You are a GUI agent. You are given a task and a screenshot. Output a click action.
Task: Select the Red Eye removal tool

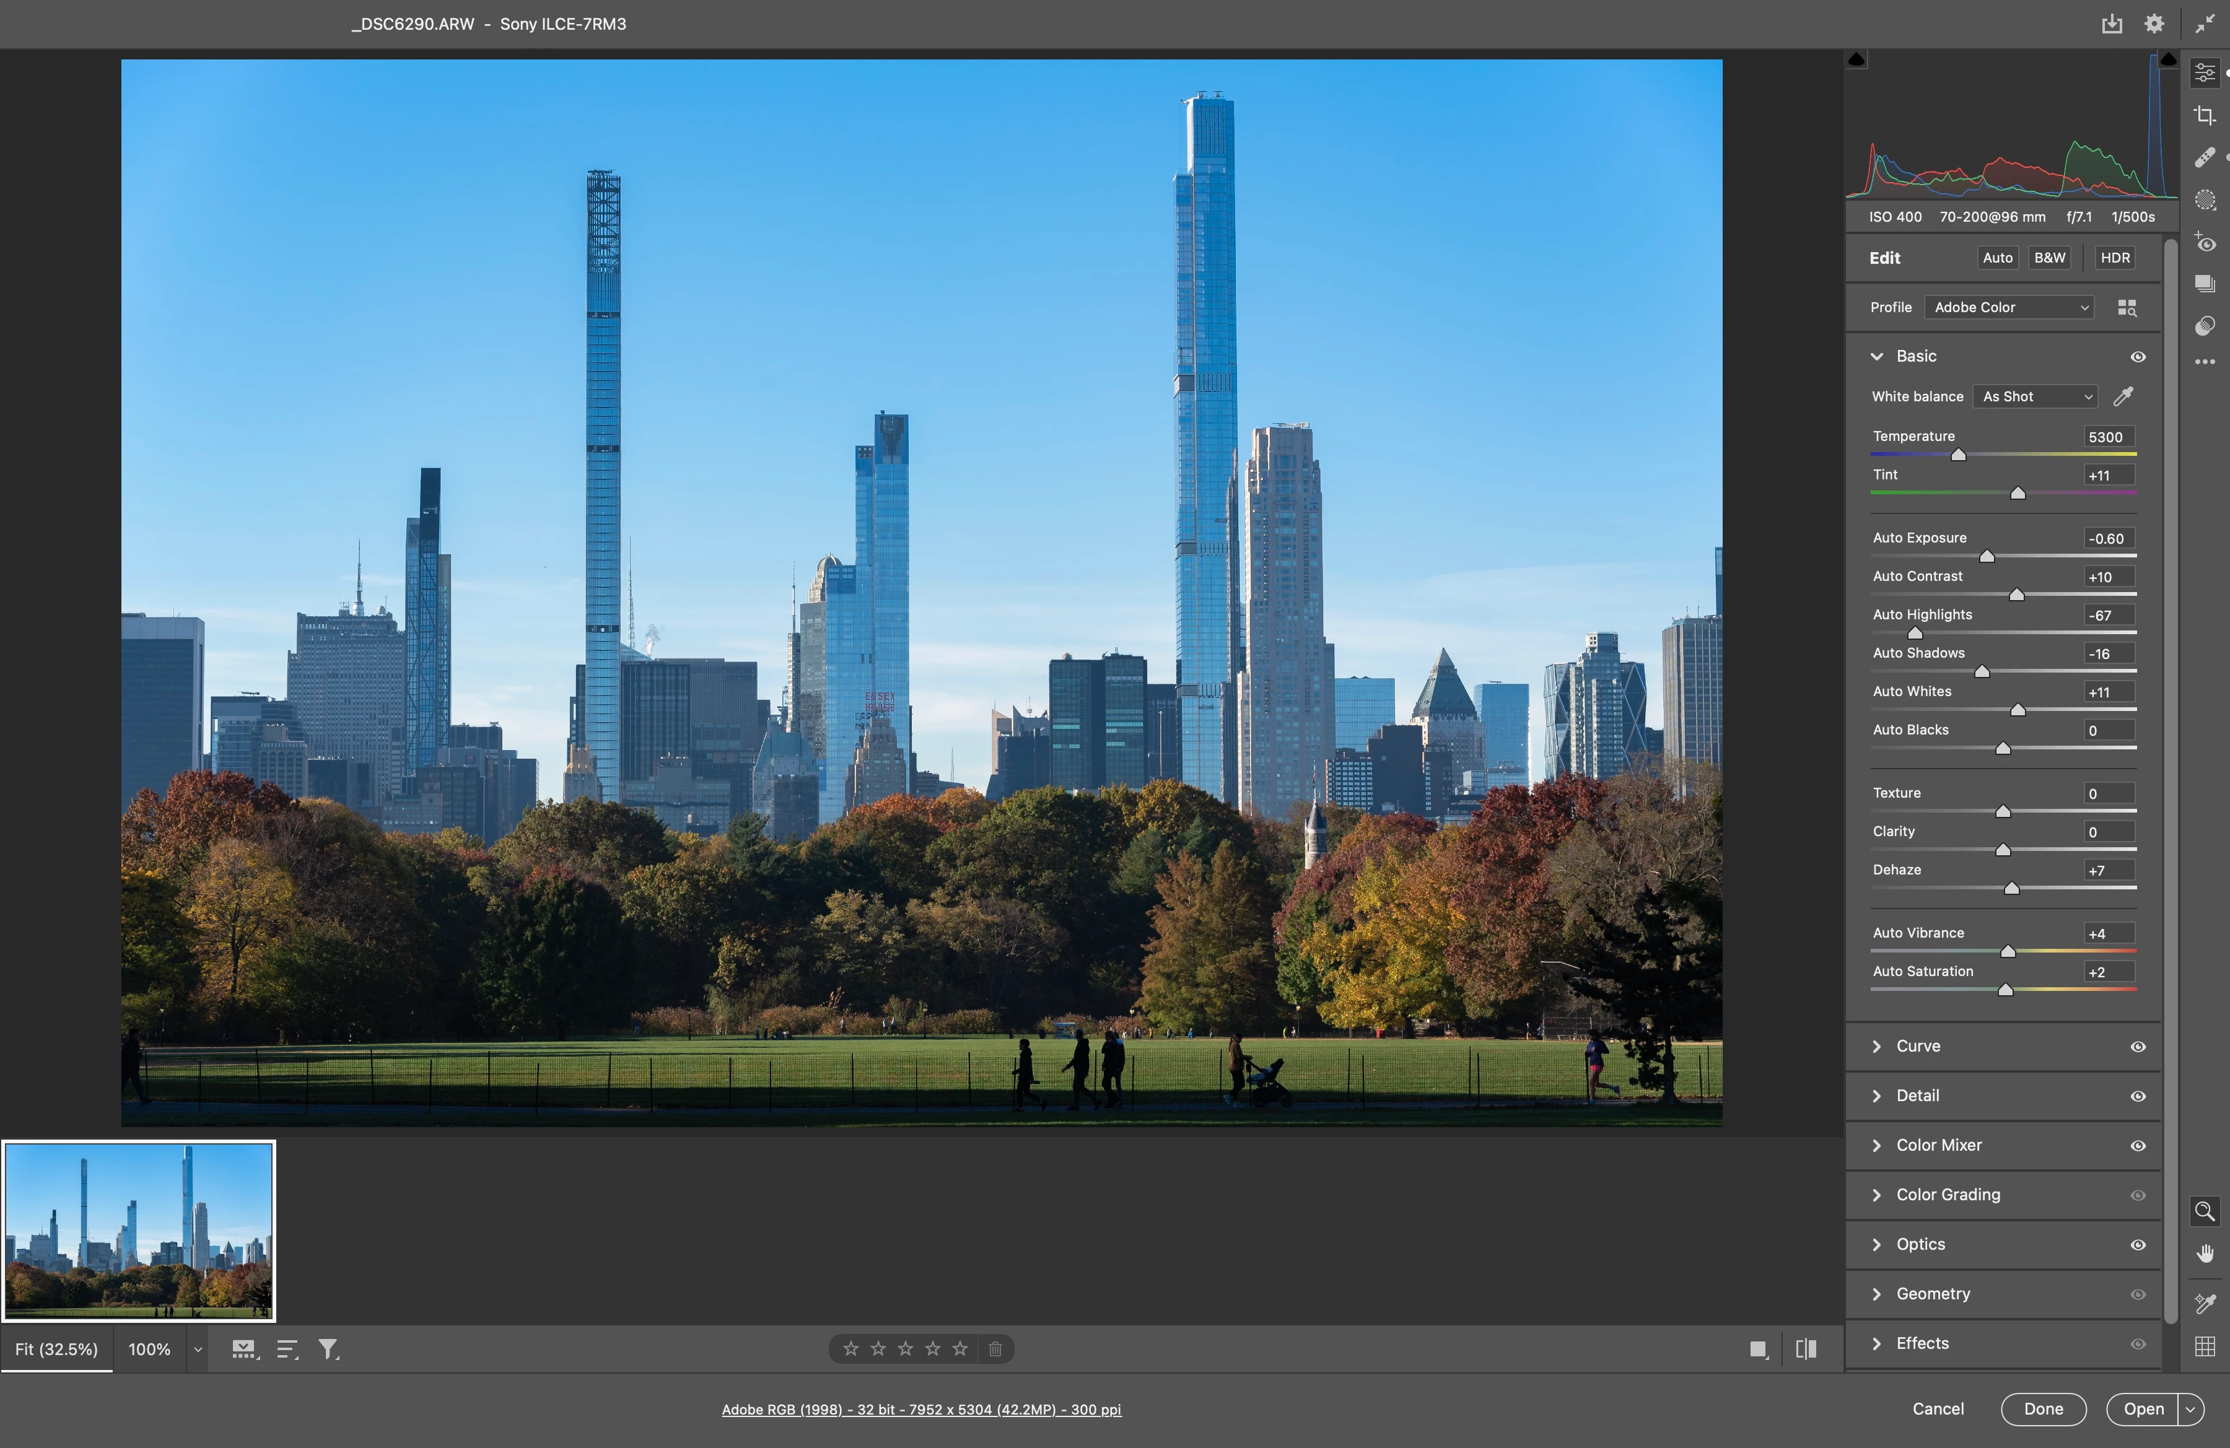click(x=2205, y=243)
